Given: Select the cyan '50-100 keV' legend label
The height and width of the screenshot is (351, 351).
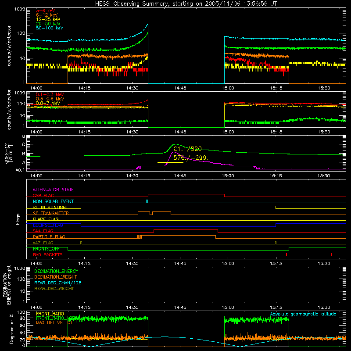Looking at the screenshot, I should pos(50,28).
